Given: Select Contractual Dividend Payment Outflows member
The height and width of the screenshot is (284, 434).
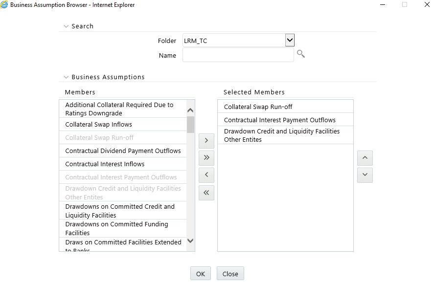Looking at the screenshot, I should tap(122, 151).
